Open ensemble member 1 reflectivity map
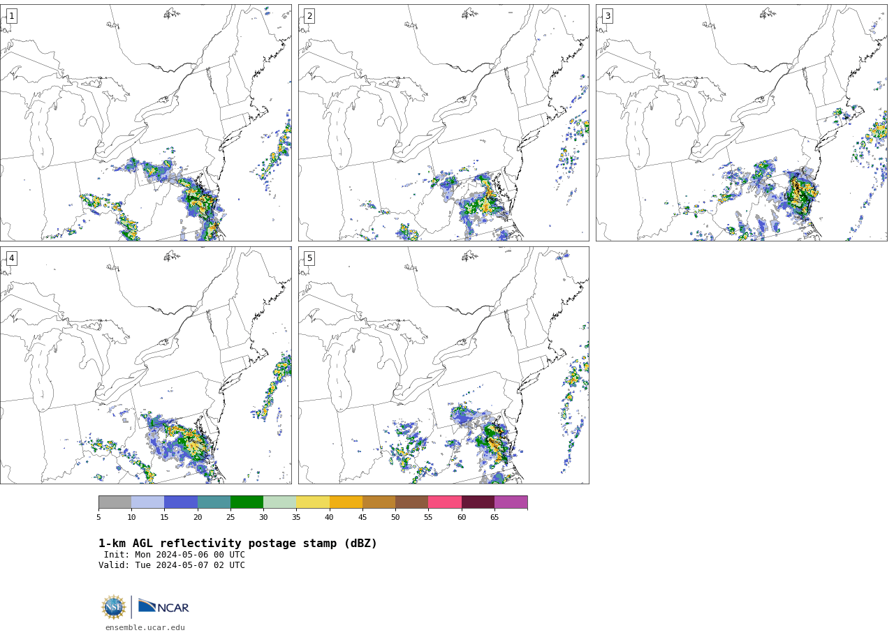The height and width of the screenshot is (635, 894). tap(146, 123)
